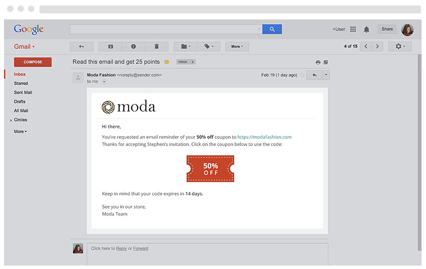Click the vertical scrollbar
The height and width of the screenshot is (269, 426).
coord(420,152)
